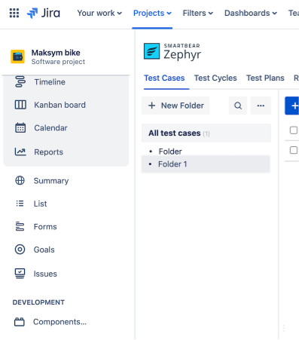Open the folder more options ellipsis

point(261,106)
